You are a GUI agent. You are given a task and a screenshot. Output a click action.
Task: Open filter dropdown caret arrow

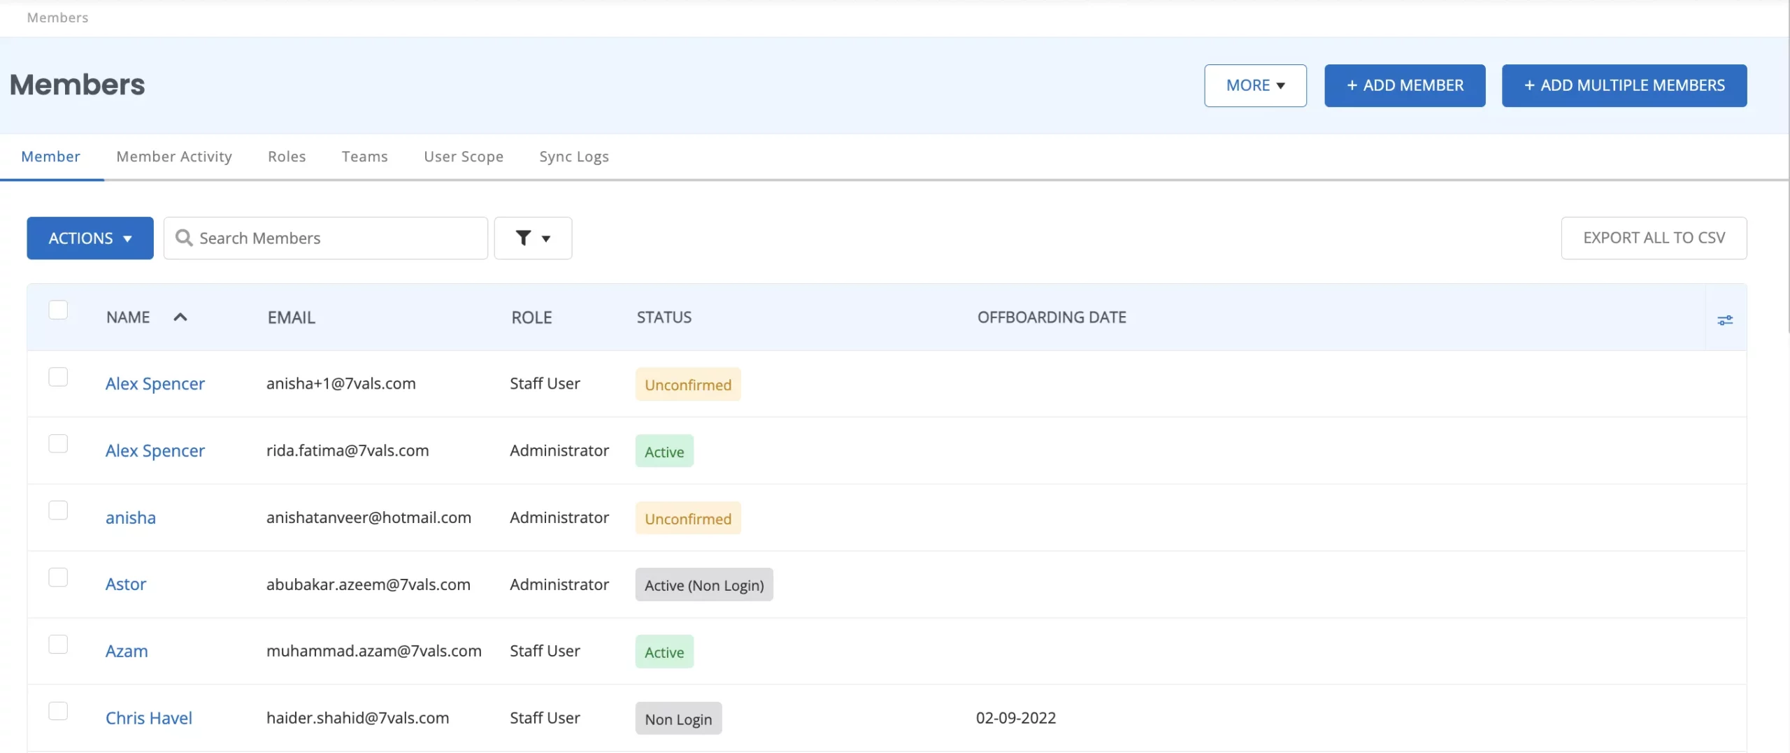coord(546,238)
